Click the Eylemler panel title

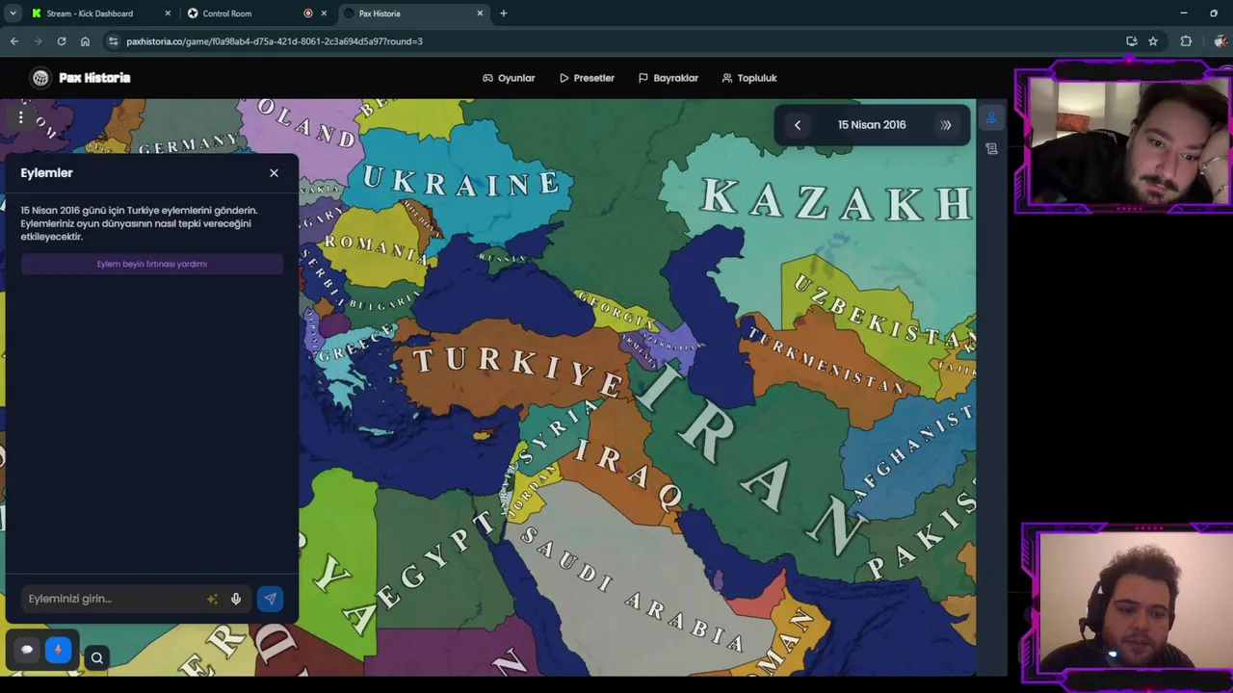(x=46, y=173)
